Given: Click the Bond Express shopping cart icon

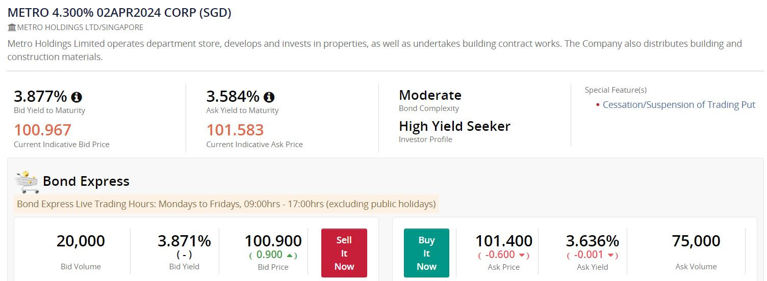Looking at the screenshot, I should tap(27, 182).
